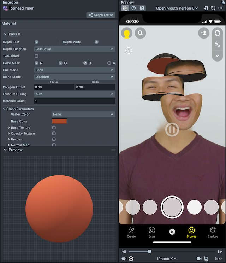Click the search magnifier icon in preview
Image resolution: width=226 pixels, height=263 pixels.
tap(140, 33)
